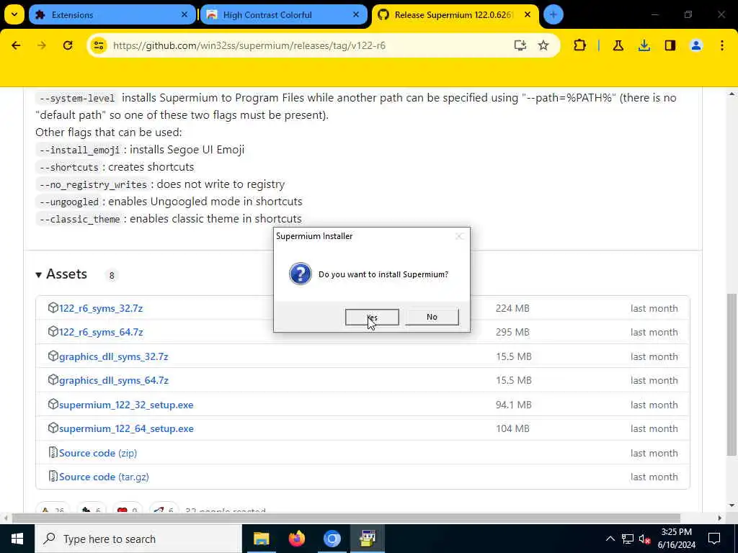Download graphics_dll_syms_32.7z
This screenshot has height=553, width=738.
click(113, 357)
